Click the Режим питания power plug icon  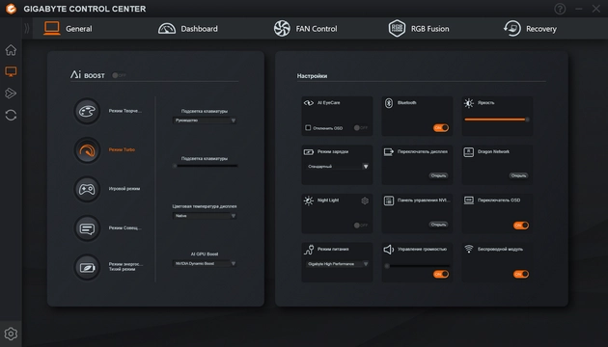point(309,250)
